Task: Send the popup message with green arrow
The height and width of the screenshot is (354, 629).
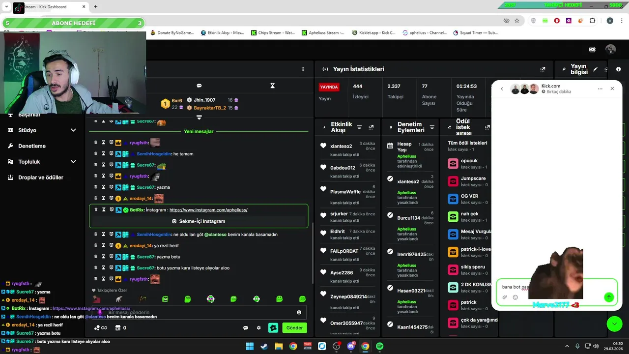Action: (x=609, y=297)
